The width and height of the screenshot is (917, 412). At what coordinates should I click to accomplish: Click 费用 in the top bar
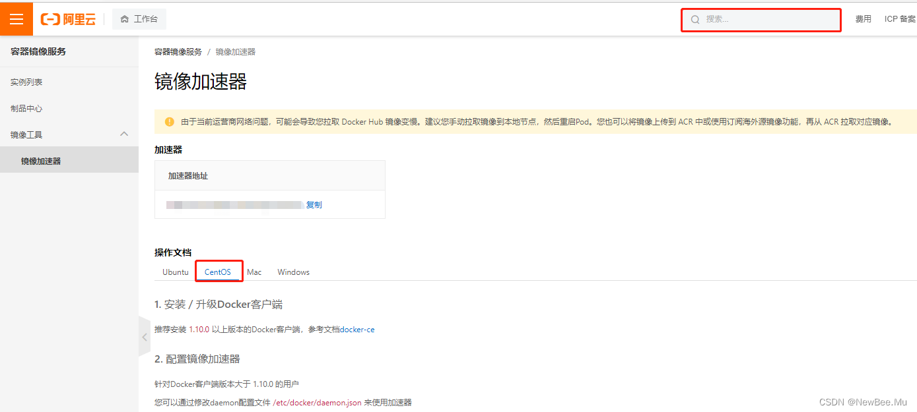click(x=863, y=18)
